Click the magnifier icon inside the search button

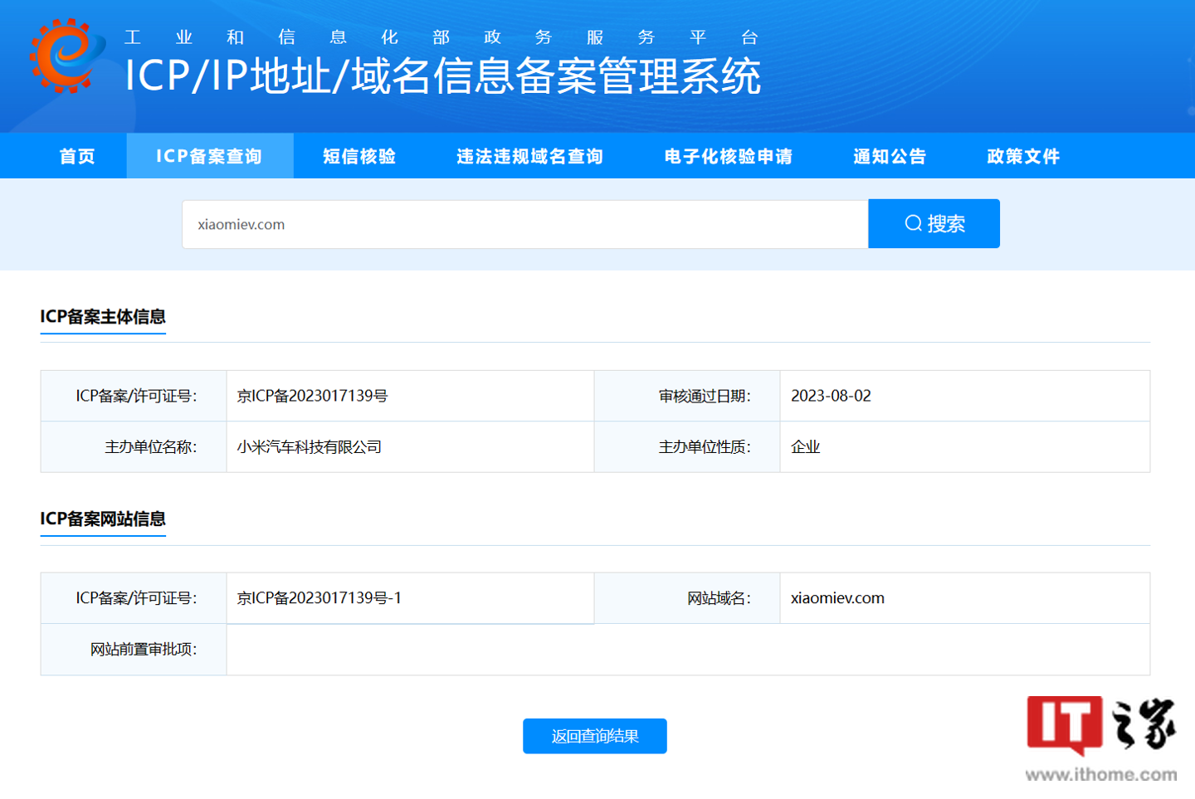coord(913,223)
